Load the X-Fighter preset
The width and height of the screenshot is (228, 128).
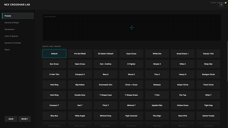pos(131,64)
